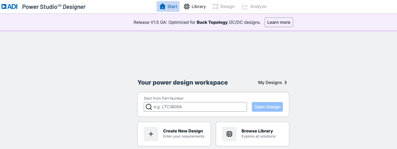The width and height of the screenshot is (397, 149).
Task: Click the 'Enter your requirements' subtitle
Action: 183,137
